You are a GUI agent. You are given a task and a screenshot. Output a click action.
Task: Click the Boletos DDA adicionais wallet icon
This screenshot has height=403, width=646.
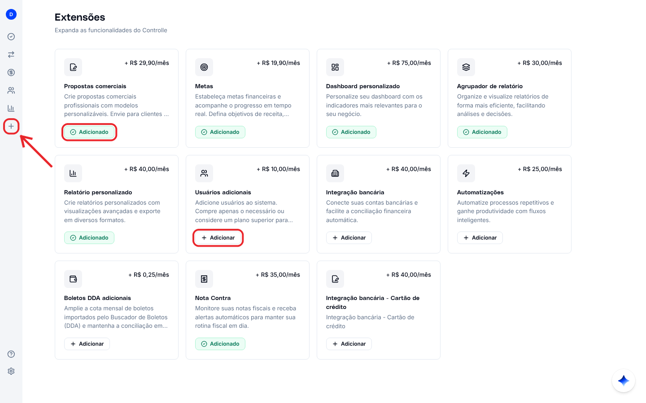tap(73, 279)
